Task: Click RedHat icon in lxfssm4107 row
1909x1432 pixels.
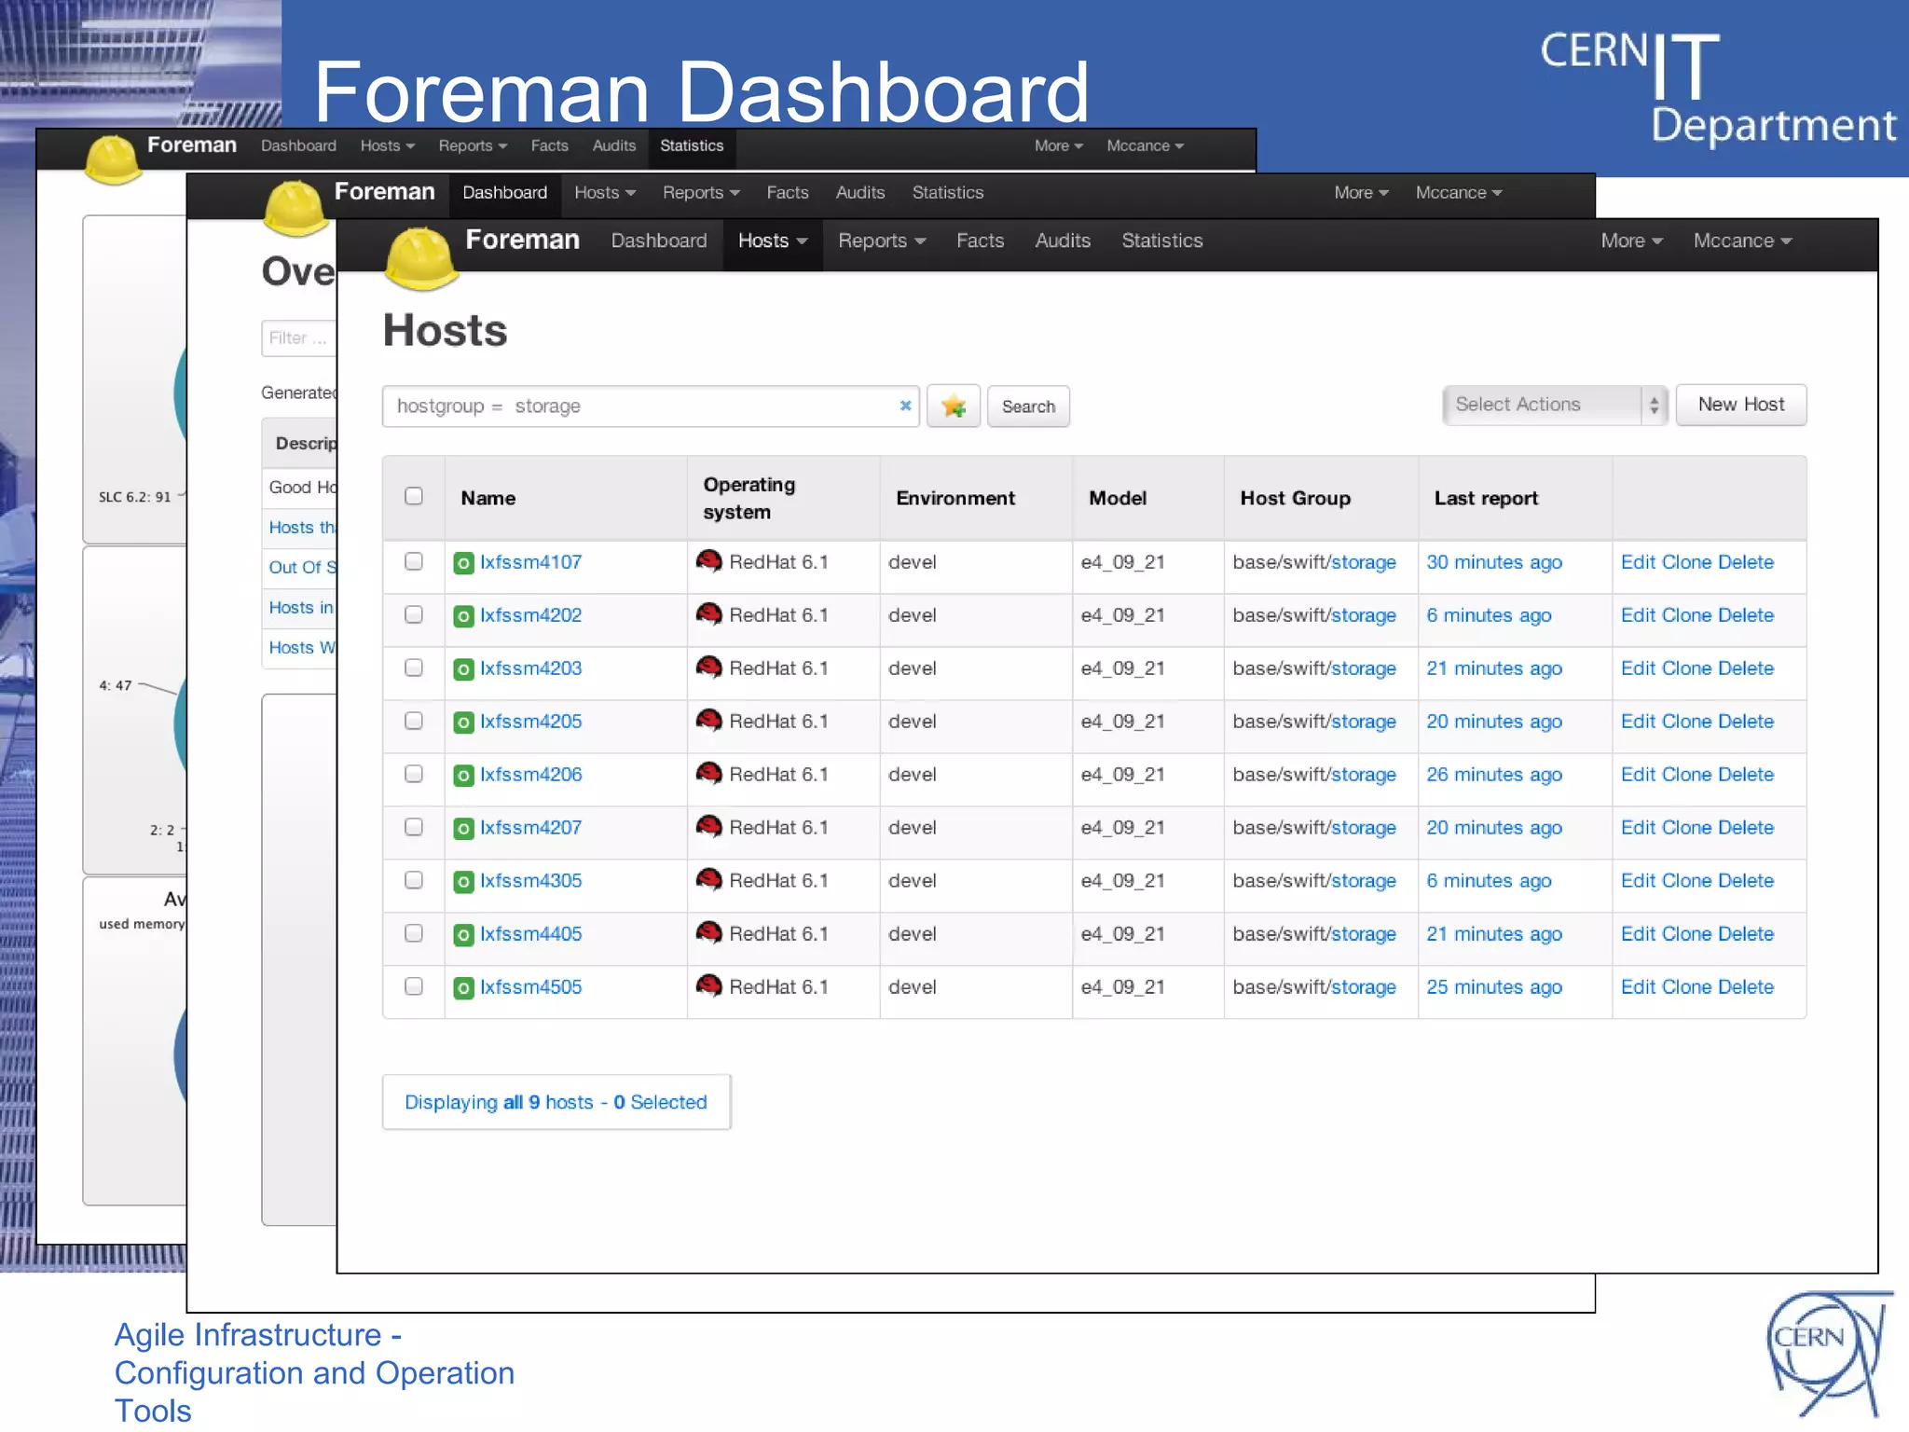Action: pyautogui.click(x=709, y=561)
